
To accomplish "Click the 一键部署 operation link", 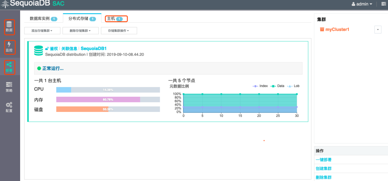I will point(324,160).
